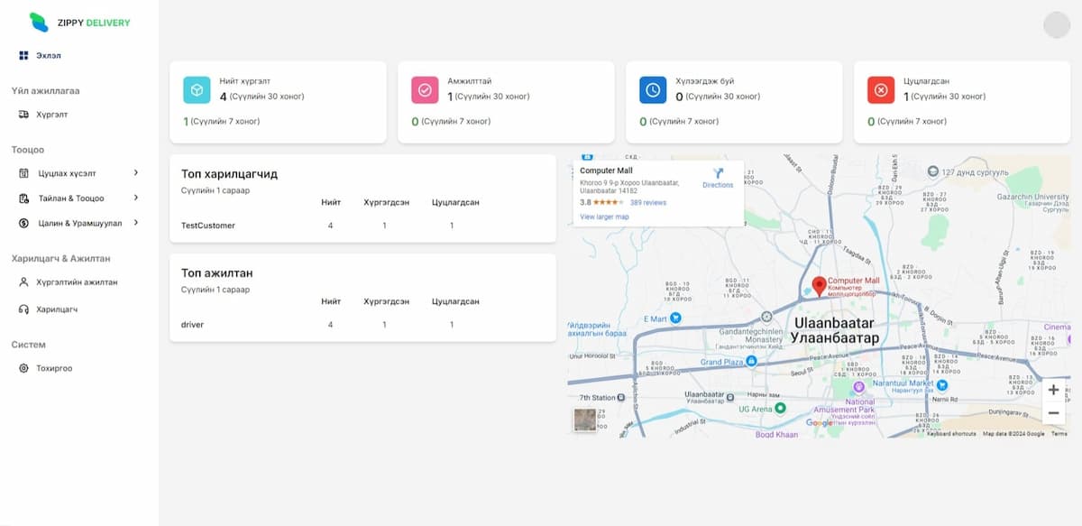Zoom in the map with plus button
1082x526 pixels.
point(1052,391)
